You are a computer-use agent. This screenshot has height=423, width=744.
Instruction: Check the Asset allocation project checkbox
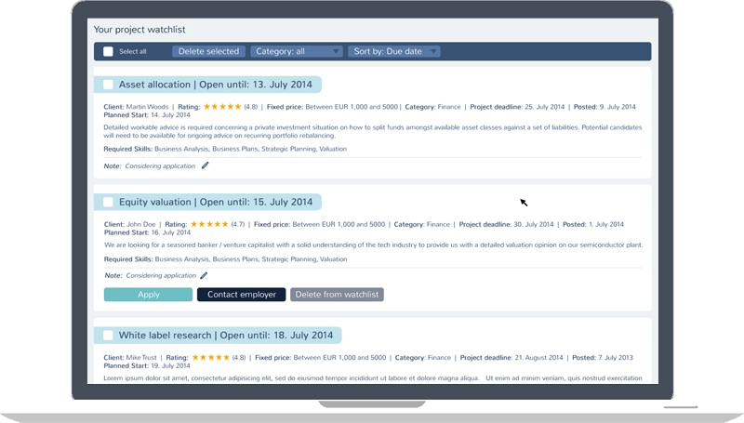pyautogui.click(x=108, y=85)
